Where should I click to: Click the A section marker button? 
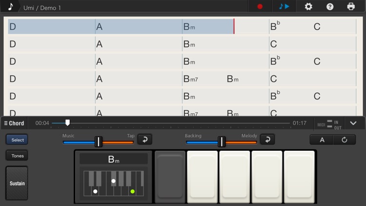pos(322,140)
